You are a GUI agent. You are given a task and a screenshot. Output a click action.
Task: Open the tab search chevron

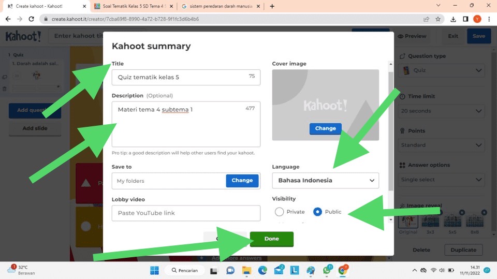[x=438, y=5]
